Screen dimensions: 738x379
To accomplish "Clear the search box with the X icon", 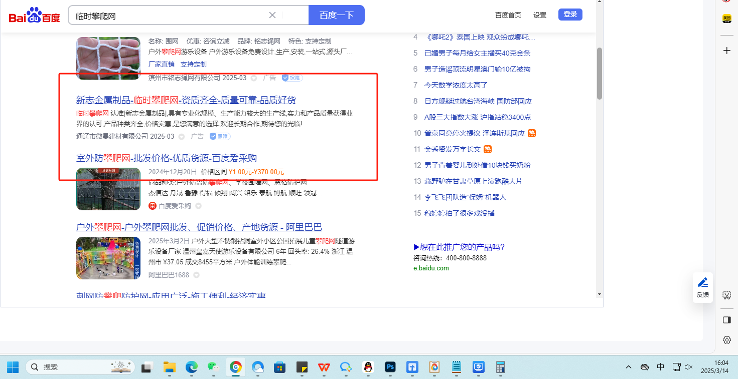I will click(x=272, y=15).
